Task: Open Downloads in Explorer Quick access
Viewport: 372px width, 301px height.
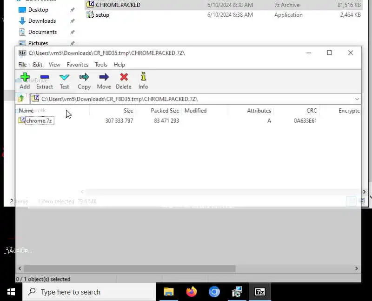Action: coord(42,21)
